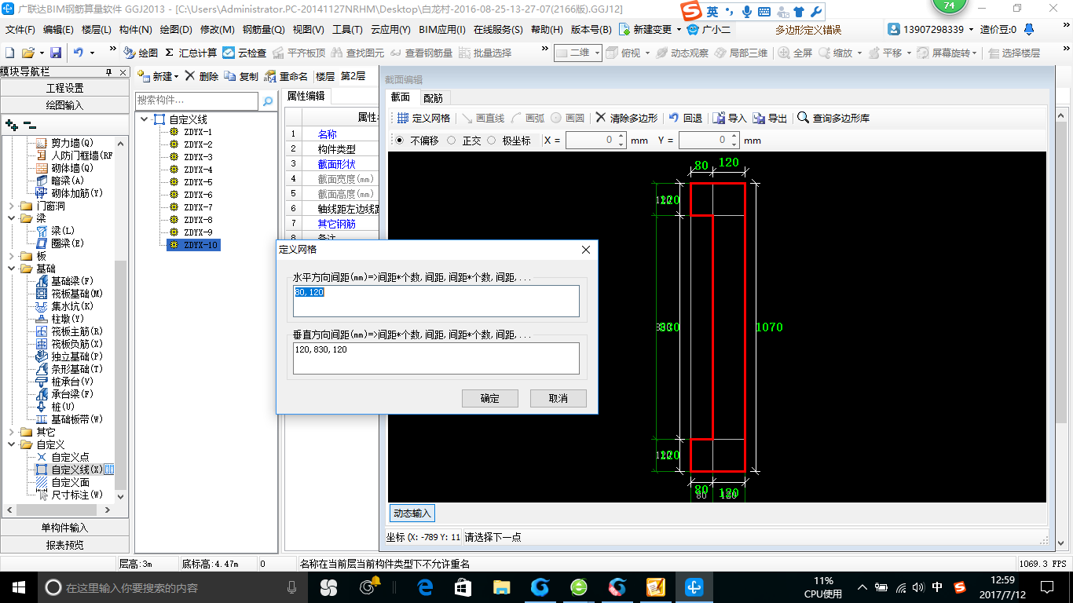Click the Windows Start button

18,587
